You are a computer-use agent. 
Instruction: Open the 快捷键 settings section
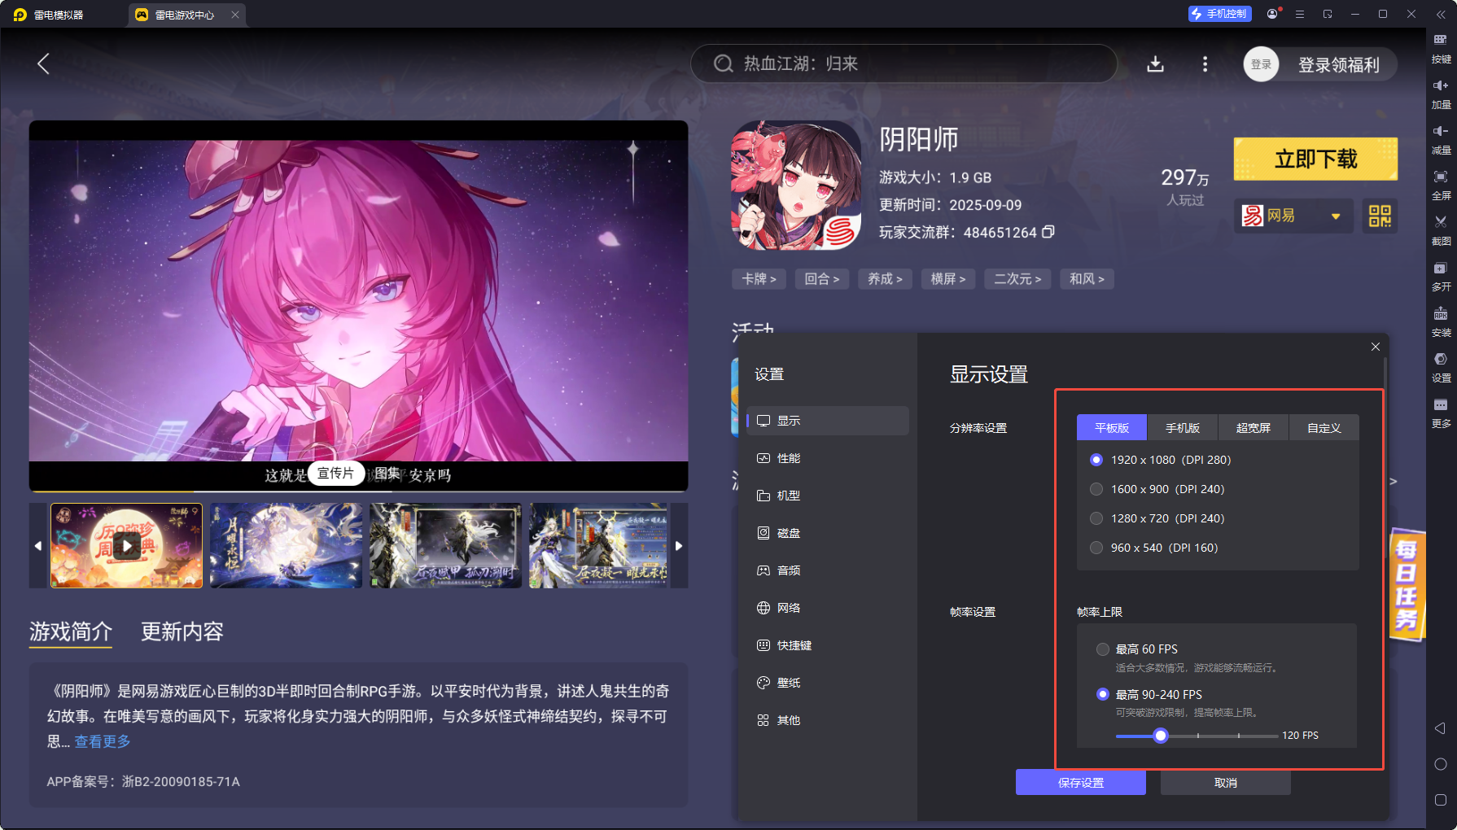(827, 645)
